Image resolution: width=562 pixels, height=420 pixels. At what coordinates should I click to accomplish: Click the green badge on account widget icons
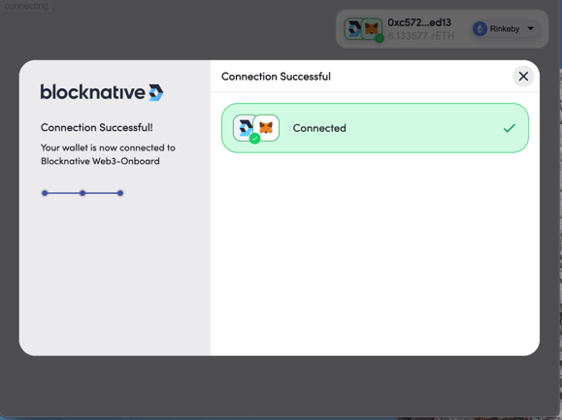click(380, 38)
